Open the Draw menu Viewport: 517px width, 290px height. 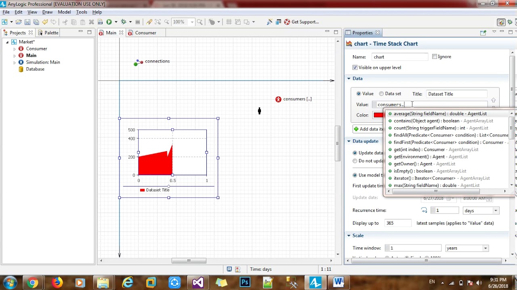(47, 12)
